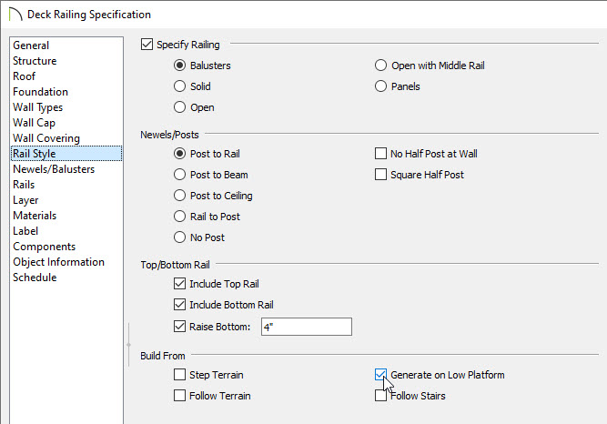Viewport: 607px width, 424px height.
Task: Select Post to Beam radio button
Action: [179, 175]
